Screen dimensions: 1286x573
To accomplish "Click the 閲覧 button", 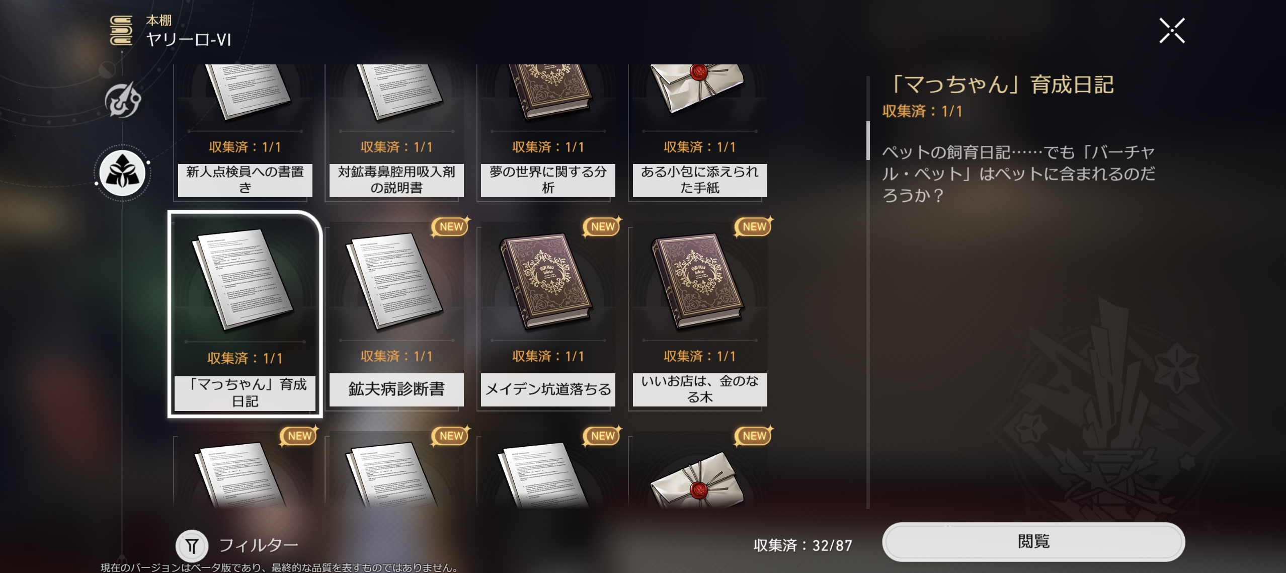I will (x=1033, y=542).
